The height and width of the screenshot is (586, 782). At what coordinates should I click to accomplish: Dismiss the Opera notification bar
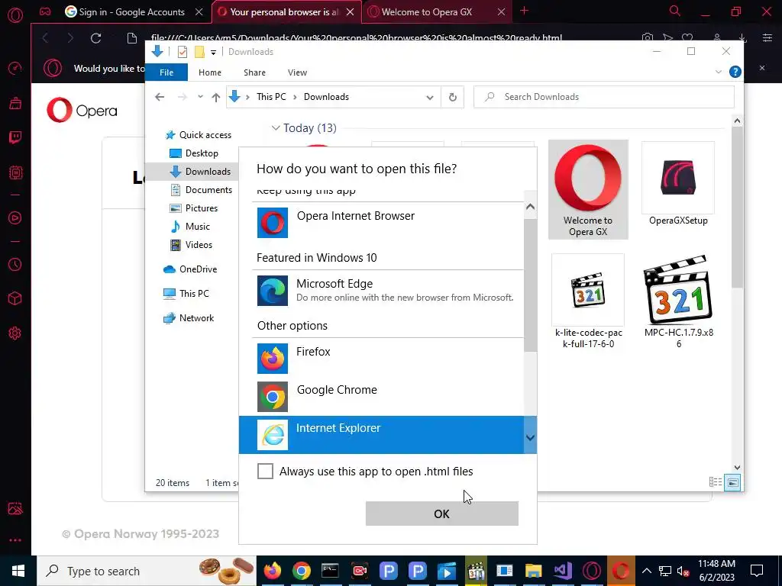(762, 68)
